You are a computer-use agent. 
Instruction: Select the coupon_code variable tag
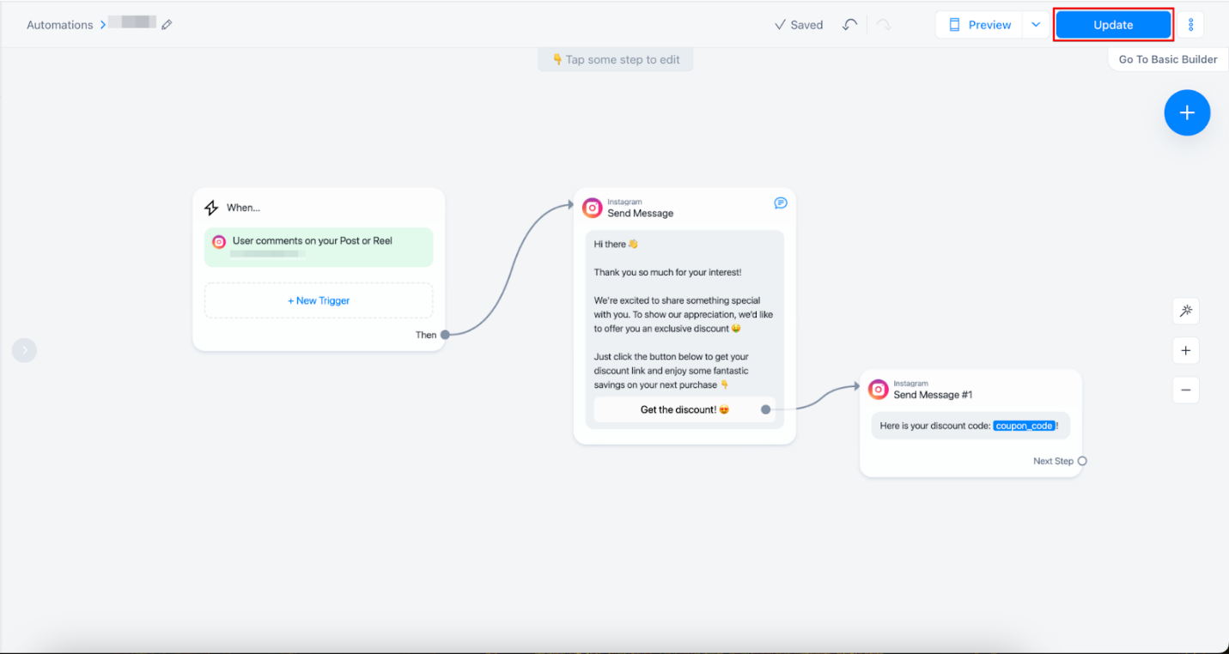tap(1024, 426)
